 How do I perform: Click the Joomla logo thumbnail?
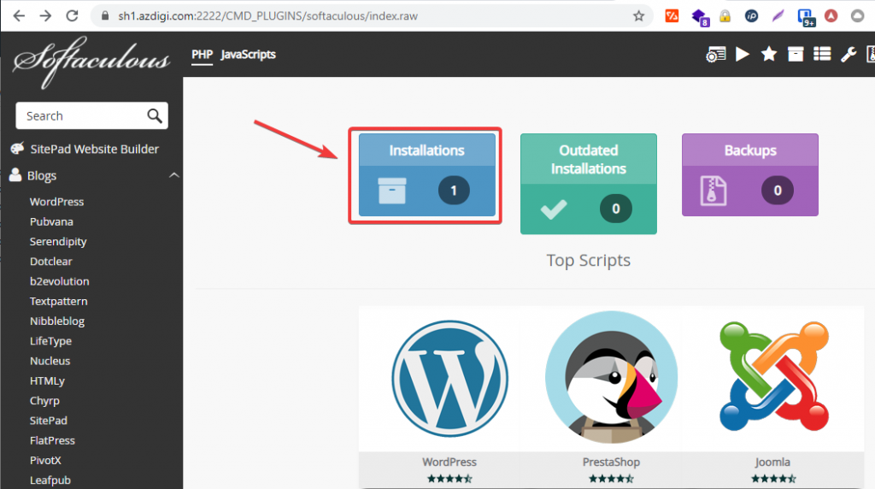773,376
